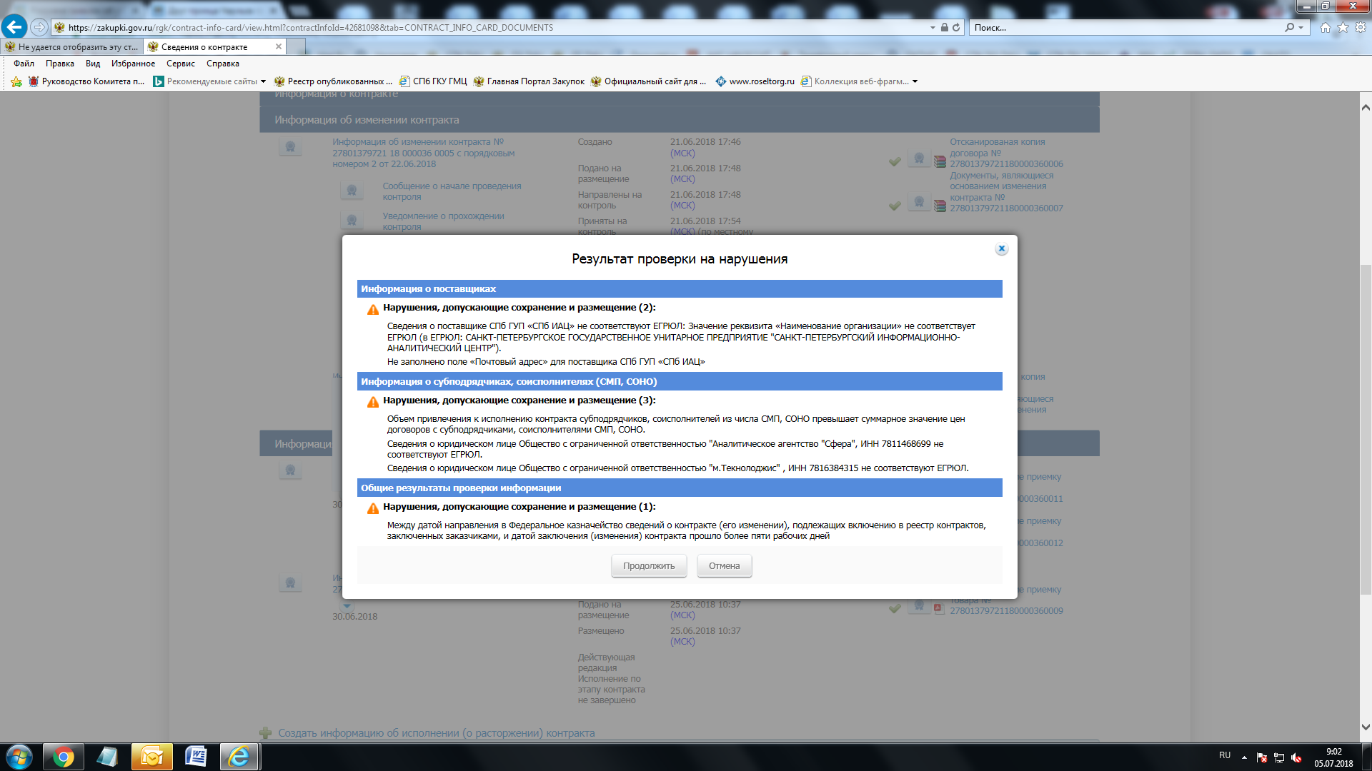Open 'Реестр опубликованных ...' bookmark
1372x771 pixels.
(x=333, y=81)
